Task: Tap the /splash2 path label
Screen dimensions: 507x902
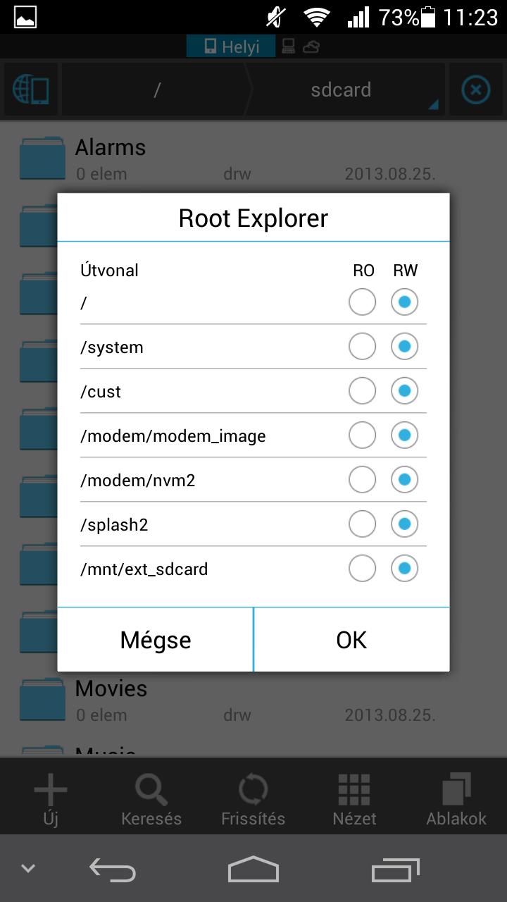Action: (x=114, y=525)
